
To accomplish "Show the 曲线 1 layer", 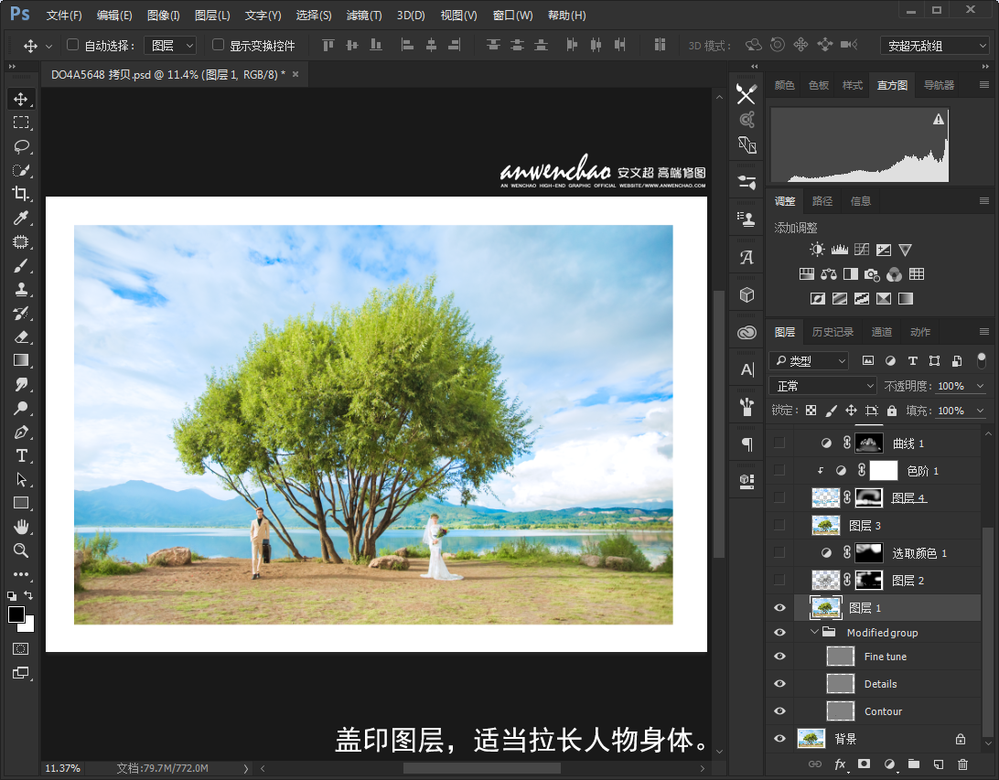I will 779,443.
